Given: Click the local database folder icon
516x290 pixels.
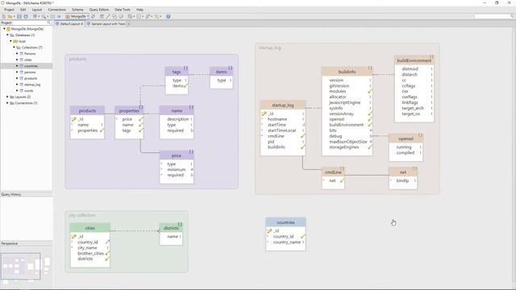Looking at the screenshot, I should tap(15, 41).
